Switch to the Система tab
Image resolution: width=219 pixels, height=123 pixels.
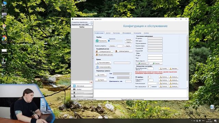click(146, 33)
